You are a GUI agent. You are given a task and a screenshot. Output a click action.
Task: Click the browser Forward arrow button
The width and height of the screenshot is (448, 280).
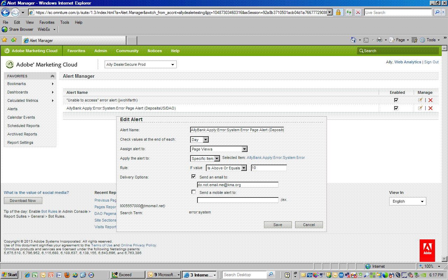point(15,13)
